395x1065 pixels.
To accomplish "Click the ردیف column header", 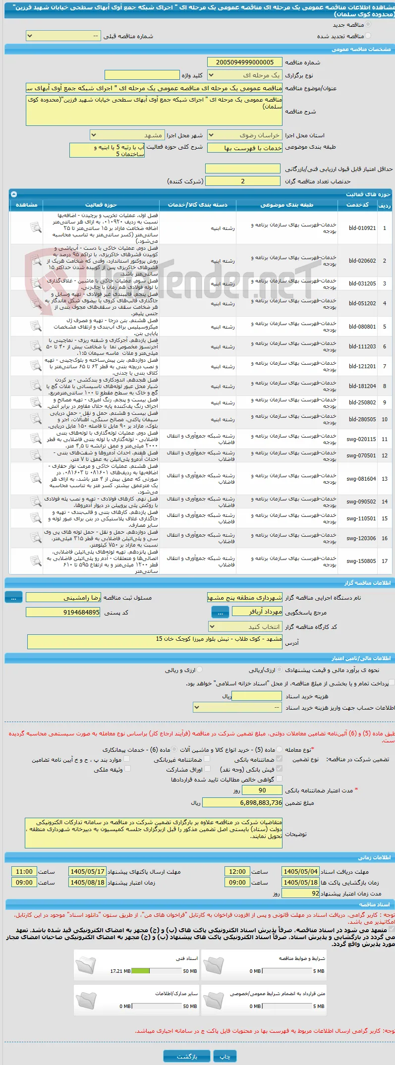I will click(x=384, y=205).
